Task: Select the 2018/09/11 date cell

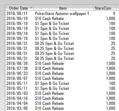Action: tap(17, 14)
